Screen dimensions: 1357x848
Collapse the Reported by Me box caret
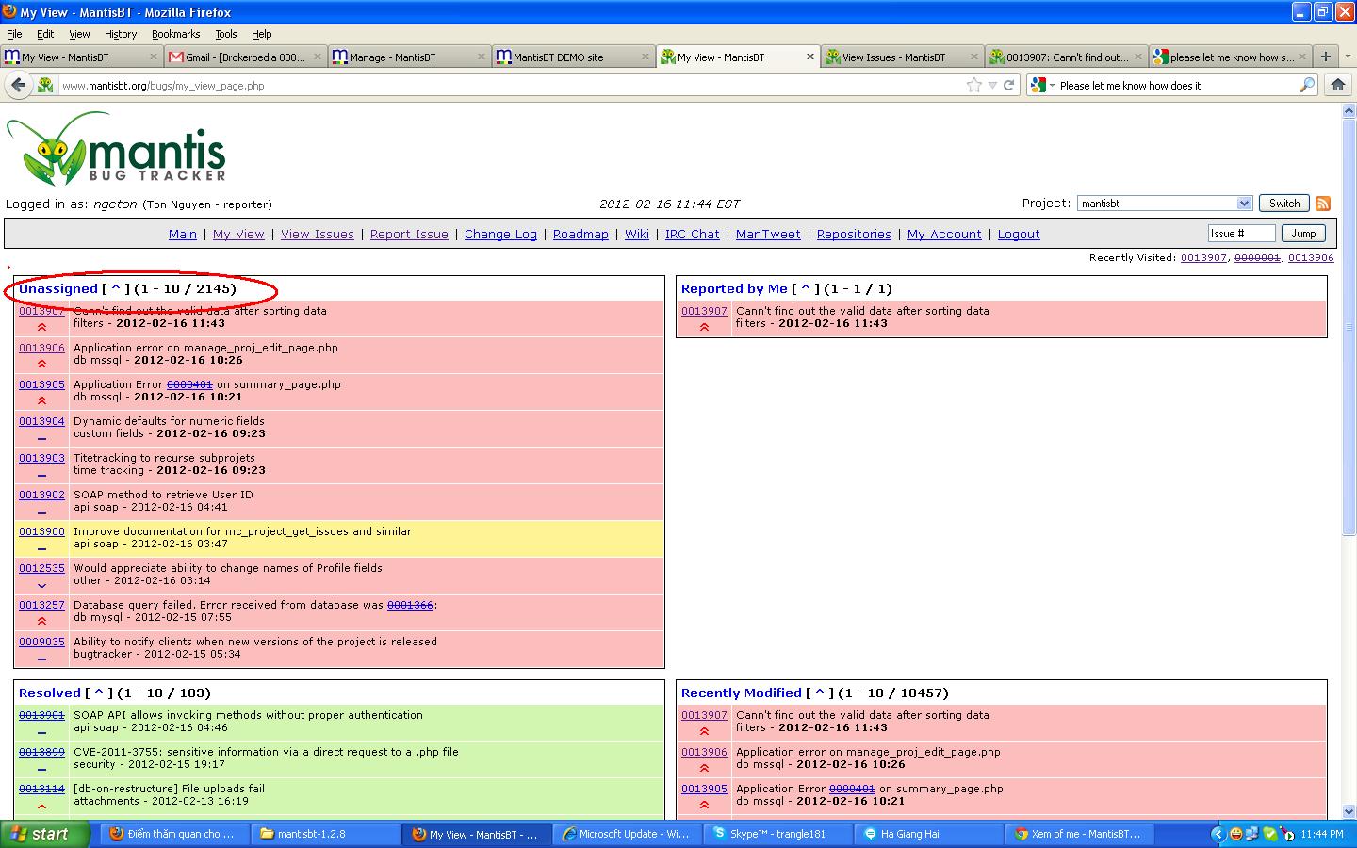click(806, 289)
